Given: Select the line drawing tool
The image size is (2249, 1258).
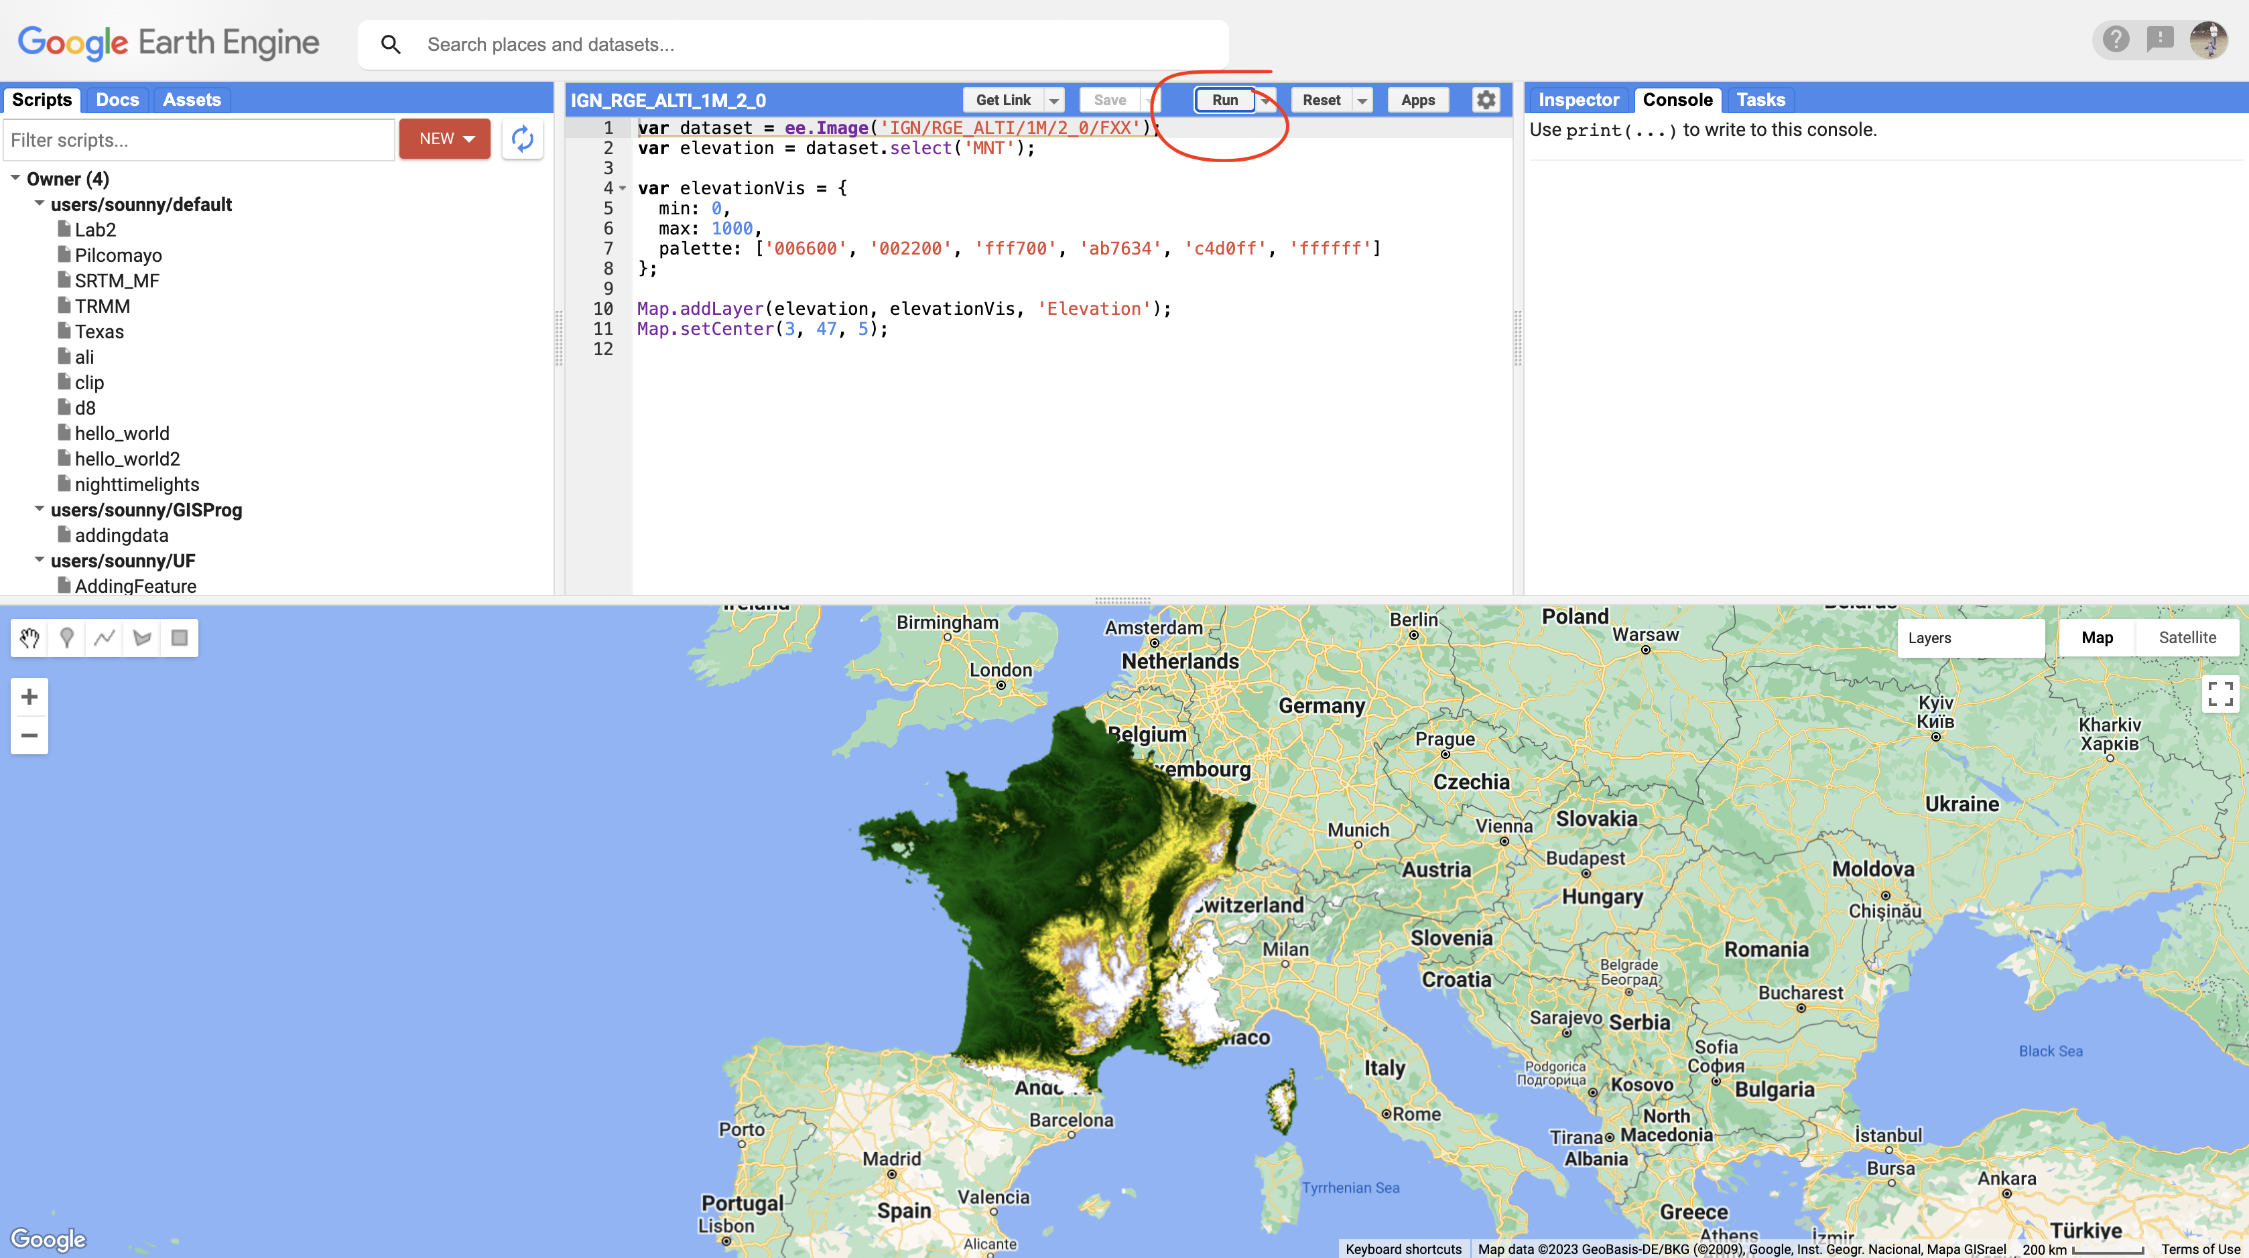Looking at the screenshot, I should click(x=104, y=638).
